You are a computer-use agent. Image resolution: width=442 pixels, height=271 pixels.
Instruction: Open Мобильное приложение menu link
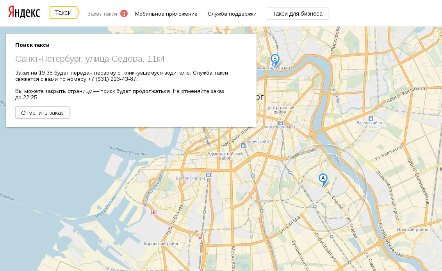coord(166,14)
